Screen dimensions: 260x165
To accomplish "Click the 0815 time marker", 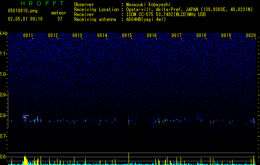I will (127, 35).
